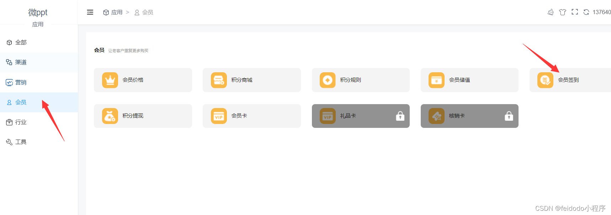Click the 积分提现 money bag icon
The image size is (611, 215).
110,116
